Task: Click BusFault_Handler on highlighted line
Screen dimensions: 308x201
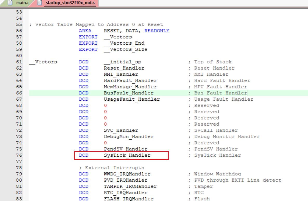Action: click(129, 93)
